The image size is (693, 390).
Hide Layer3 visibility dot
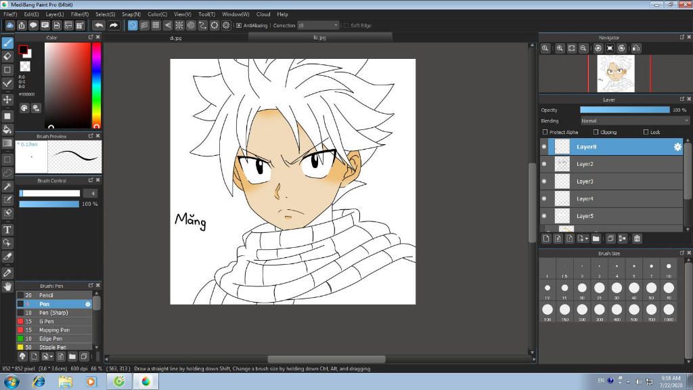pyautogui.click(x=544, y=181)
